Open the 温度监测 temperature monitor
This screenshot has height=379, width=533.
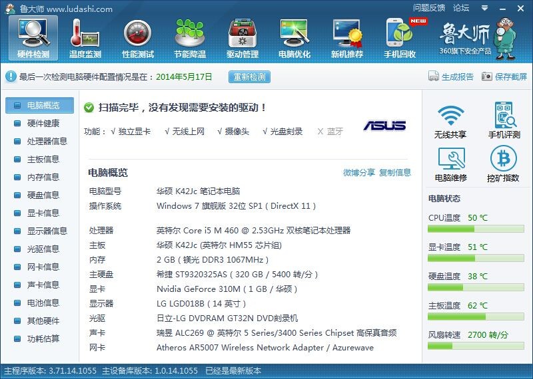tap(85, 38)
